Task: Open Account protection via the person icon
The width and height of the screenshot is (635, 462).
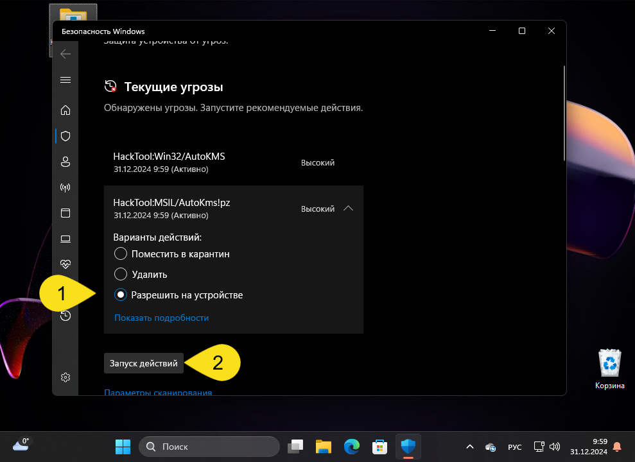Action: click(65, 162)
